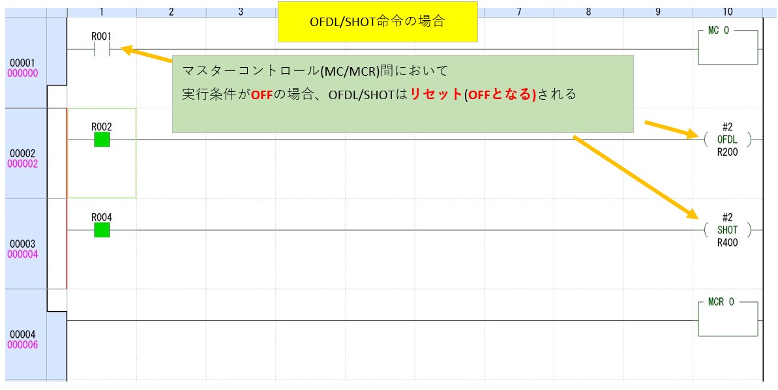Screen dimensions: 778x390
Task: Select column header 9
Action: [657, 12]
